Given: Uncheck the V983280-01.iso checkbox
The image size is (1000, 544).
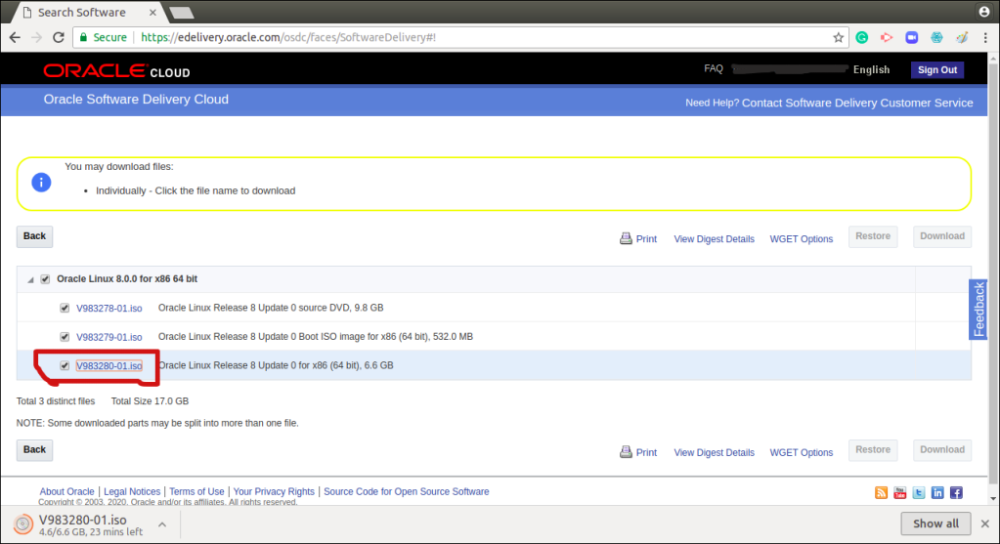Looking at the screenshot, I should pos(65,365).
